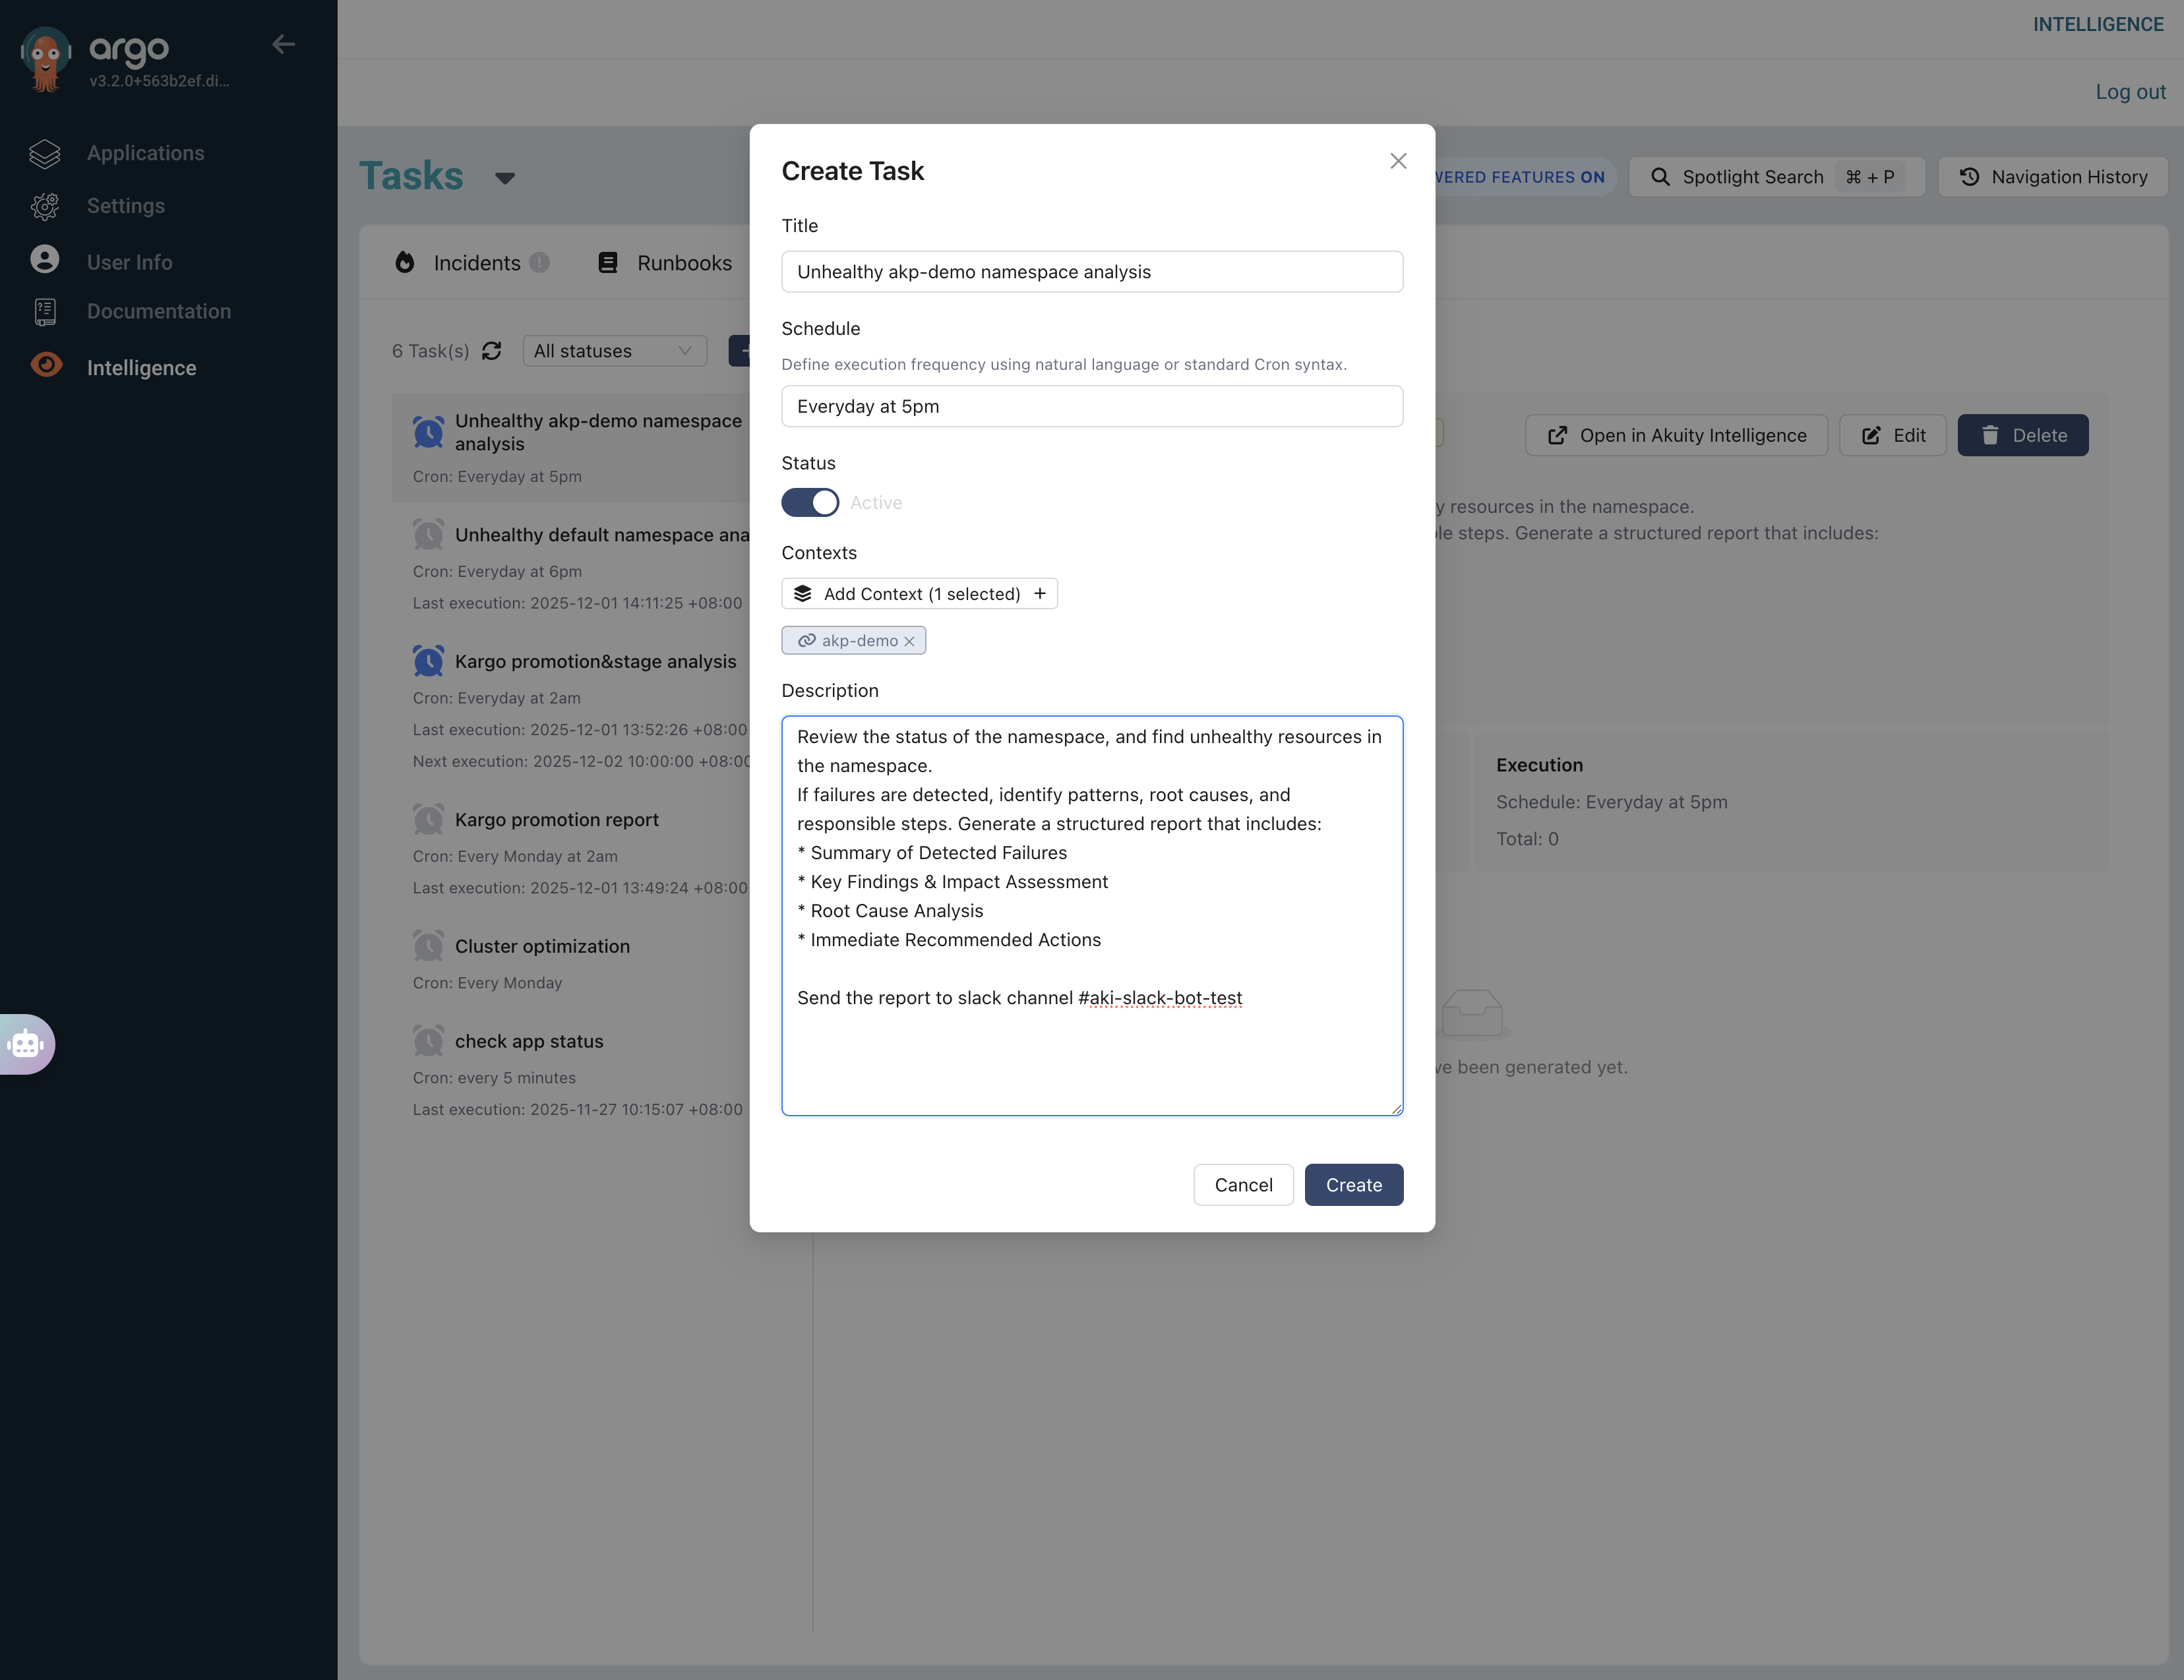This screenshot has width=2184, height=1680.
Task: Click into the Title input field
Action: 1092,271
